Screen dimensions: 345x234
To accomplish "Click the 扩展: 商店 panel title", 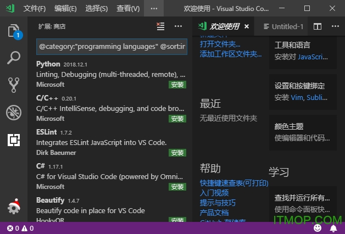I will [x=52, y=26].
